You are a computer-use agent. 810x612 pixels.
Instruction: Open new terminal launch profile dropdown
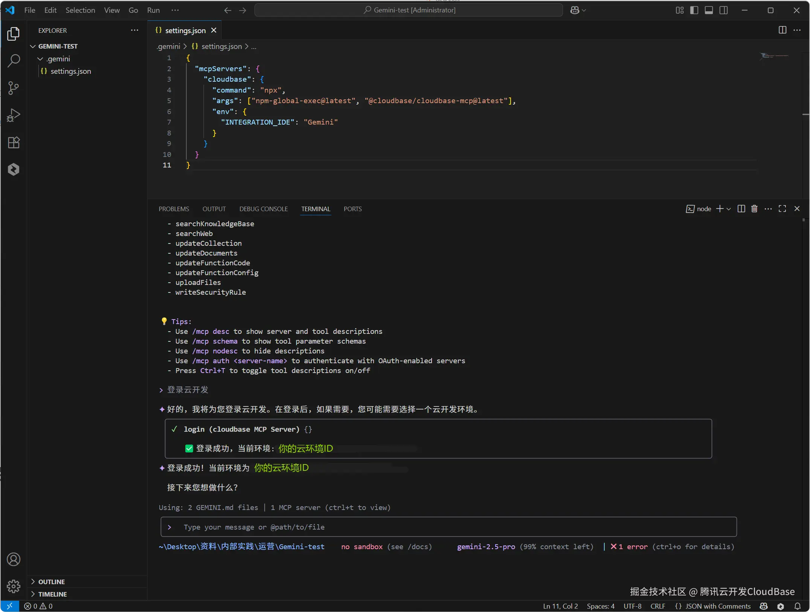click(729, 209)
